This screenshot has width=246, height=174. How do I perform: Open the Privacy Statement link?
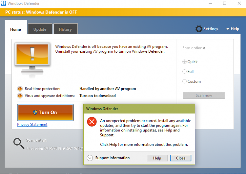pos(32,125)
